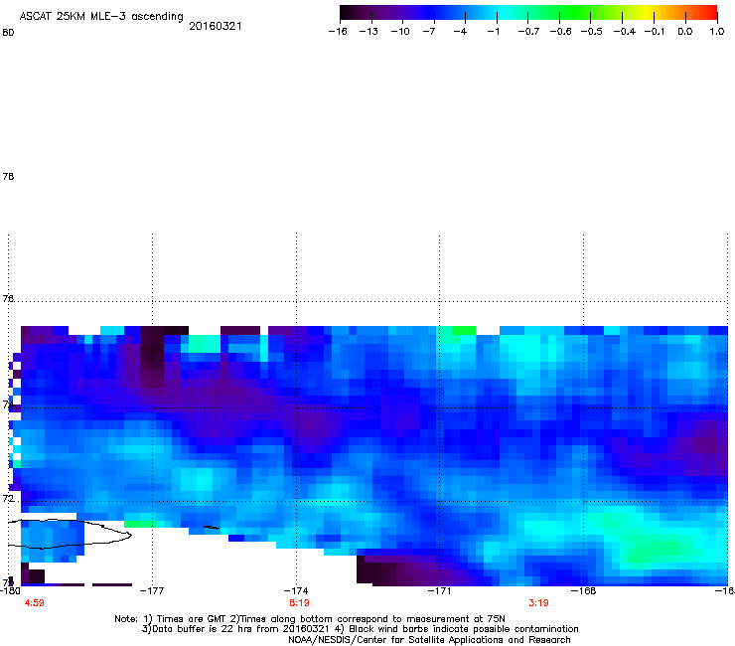Viewport: 735px width, 646px height.
Task: Click the '74' latitude axis label
Action: pos(8,404)
